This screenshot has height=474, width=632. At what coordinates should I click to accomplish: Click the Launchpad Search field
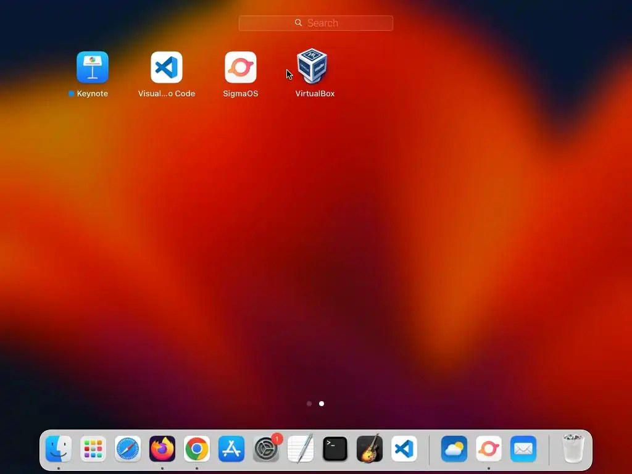click(x=315, y=23)
